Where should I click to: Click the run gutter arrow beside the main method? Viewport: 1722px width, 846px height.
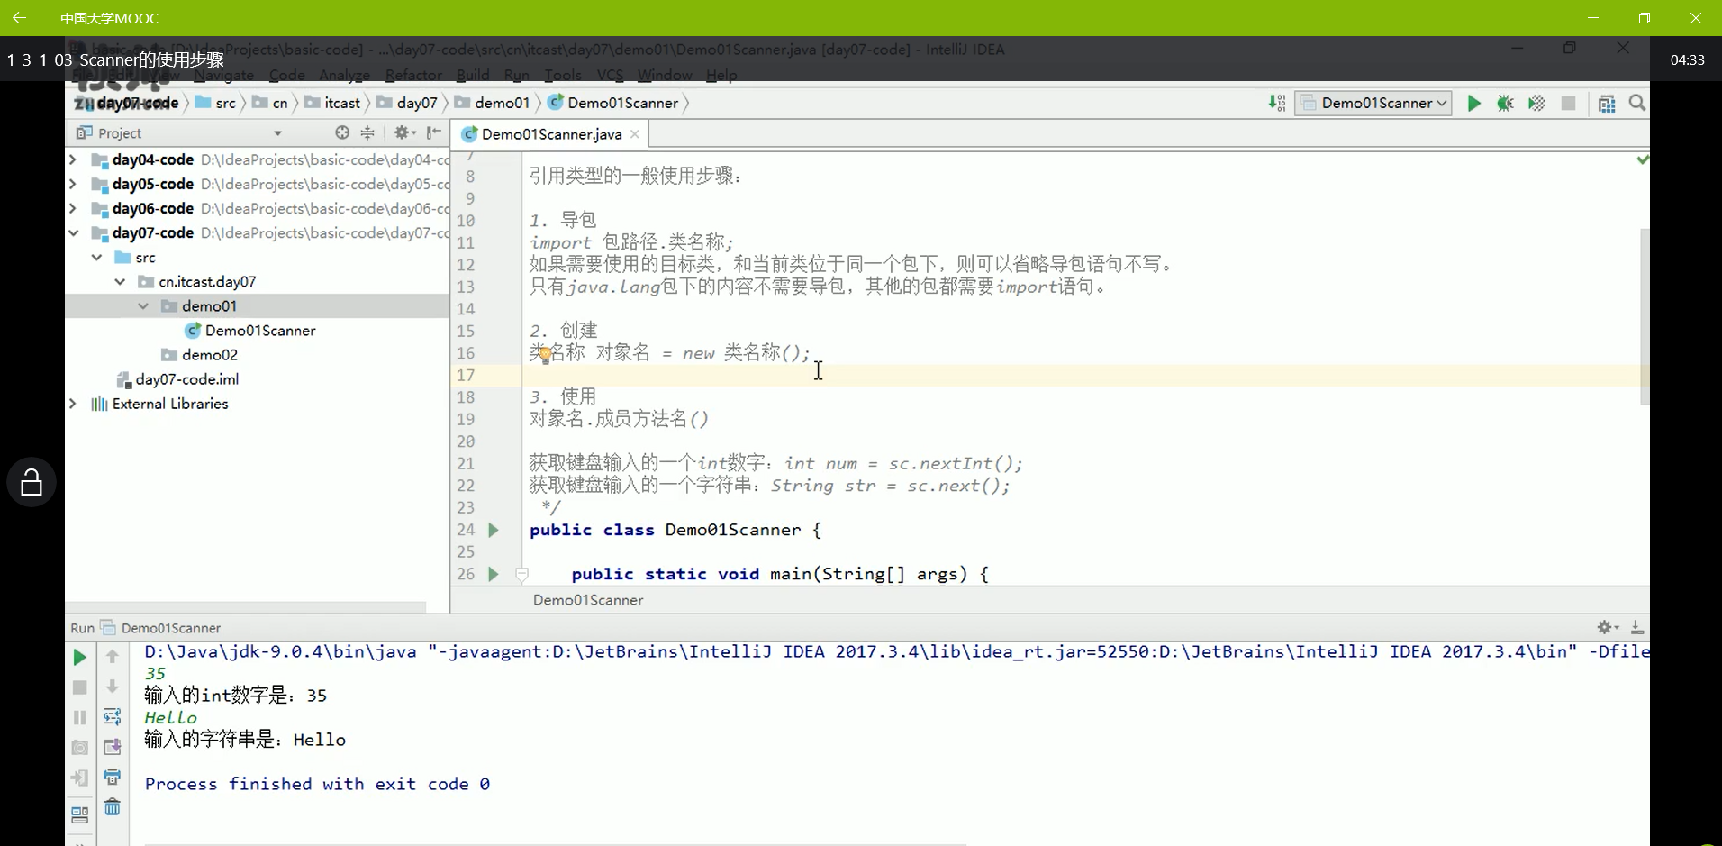point(494,574)
